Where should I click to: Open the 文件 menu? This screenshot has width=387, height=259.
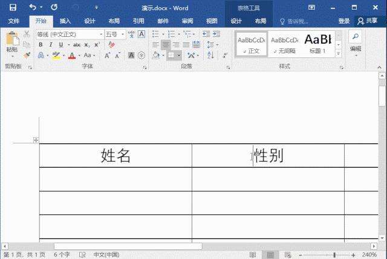14,21
